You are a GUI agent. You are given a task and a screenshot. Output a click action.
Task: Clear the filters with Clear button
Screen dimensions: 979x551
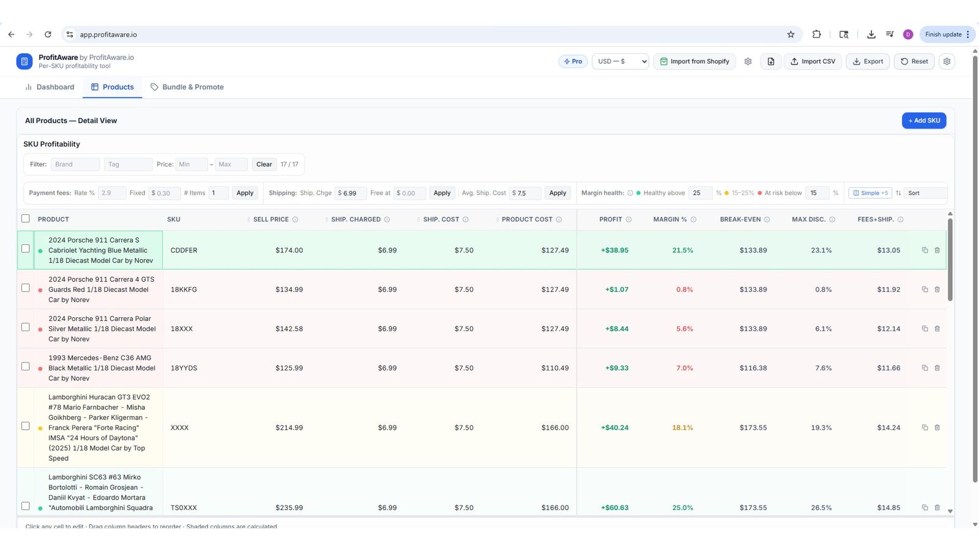pos(264,164)
